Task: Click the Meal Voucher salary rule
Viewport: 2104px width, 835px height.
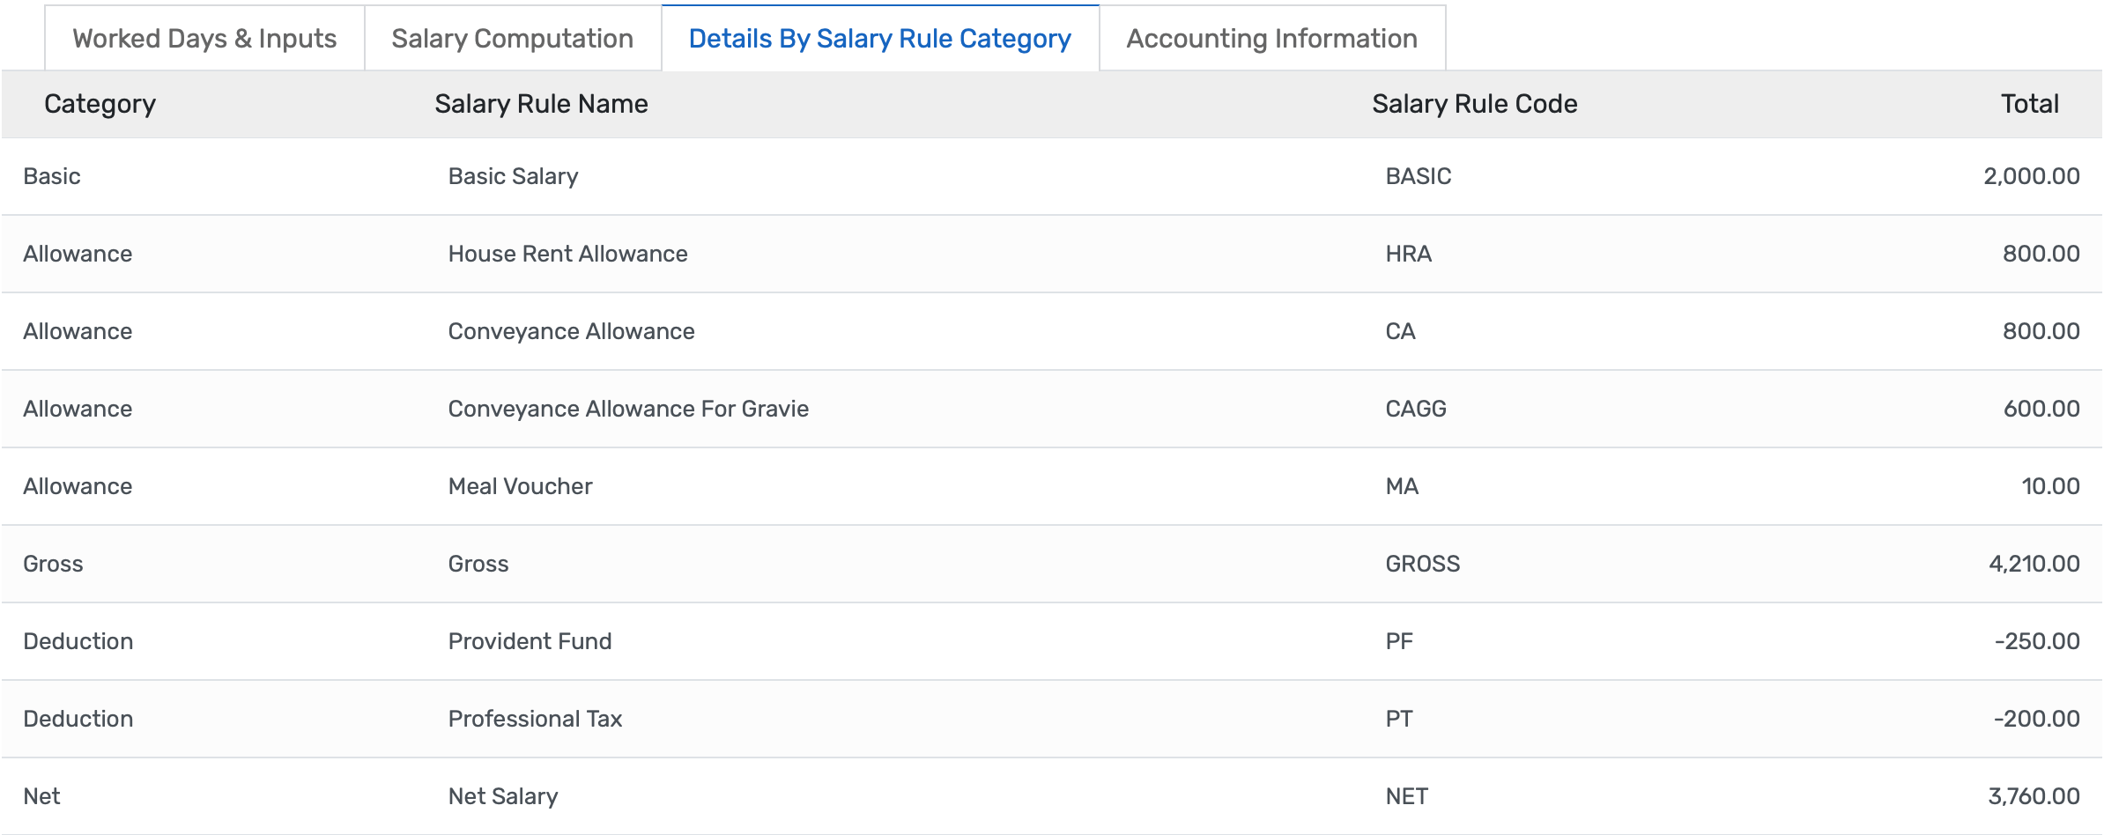Action: point(520,485)
